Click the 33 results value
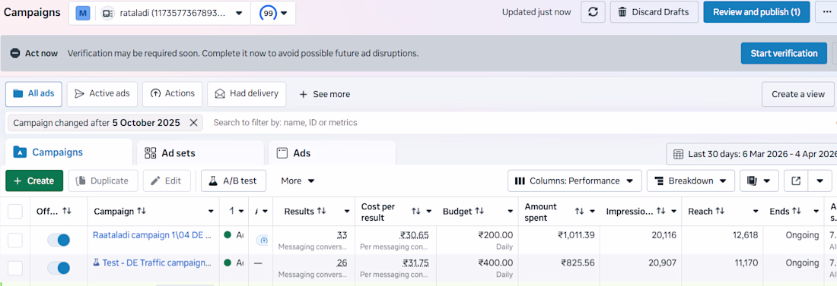 342,235
